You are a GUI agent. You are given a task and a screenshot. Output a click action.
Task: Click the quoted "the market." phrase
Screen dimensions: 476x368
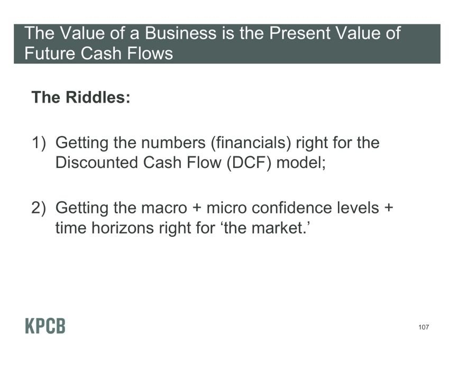(266, 228)
